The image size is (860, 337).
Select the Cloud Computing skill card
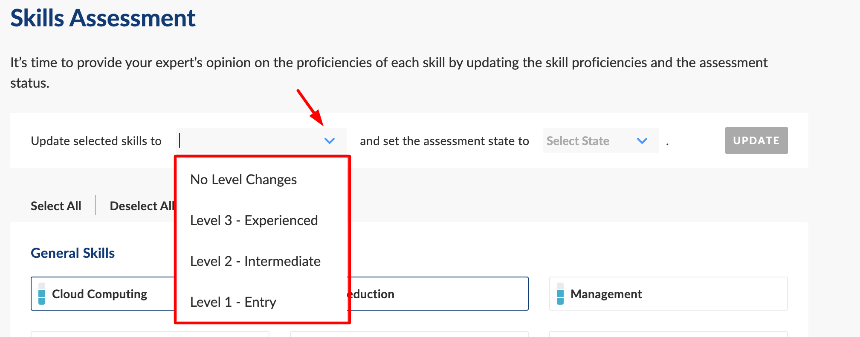tap(103, 294)
